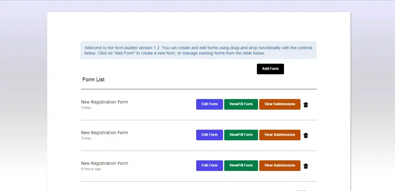Click the form-builder welcome message banner
Image resolution: width=395 pixels, height=191 pixels.
click(x=198, y=50)
